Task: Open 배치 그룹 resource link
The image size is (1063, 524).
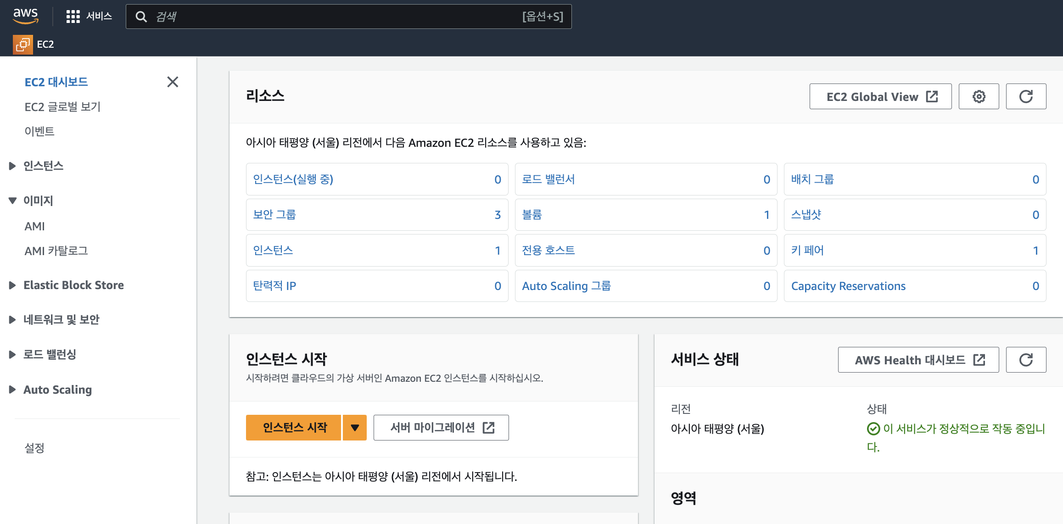Action: point(812,179)
